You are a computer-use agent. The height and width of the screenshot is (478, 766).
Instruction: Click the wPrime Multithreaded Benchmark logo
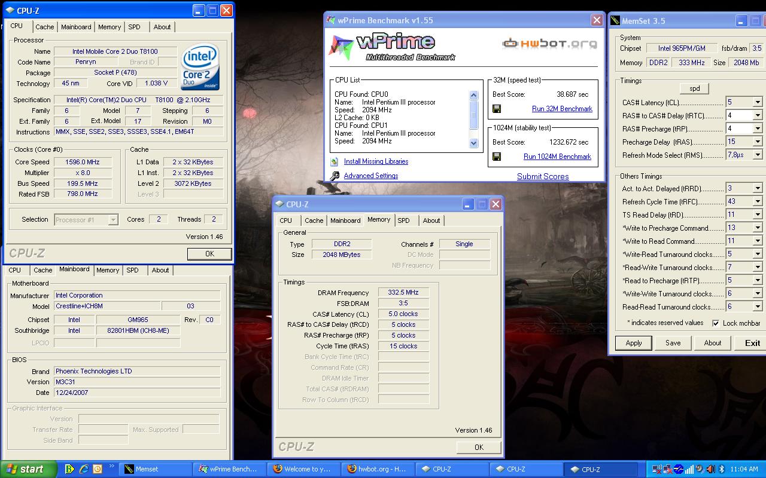(393, 48)
